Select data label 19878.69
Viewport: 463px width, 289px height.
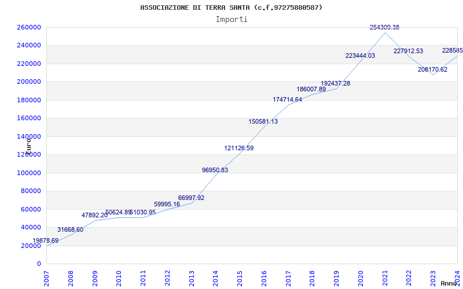coord(46,240)
